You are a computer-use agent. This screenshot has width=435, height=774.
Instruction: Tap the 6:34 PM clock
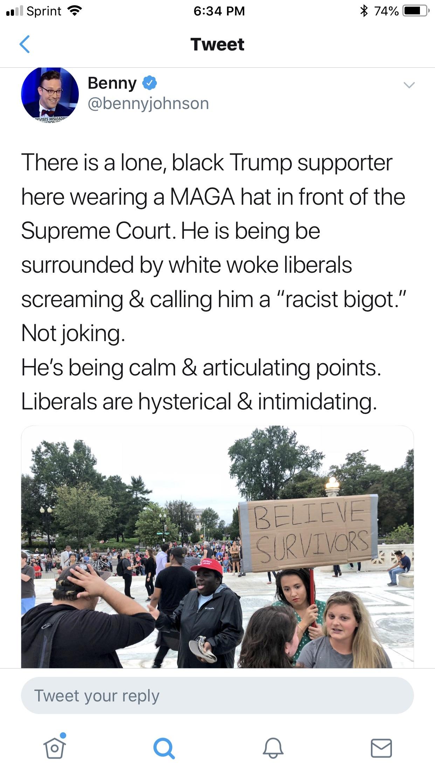219,11
